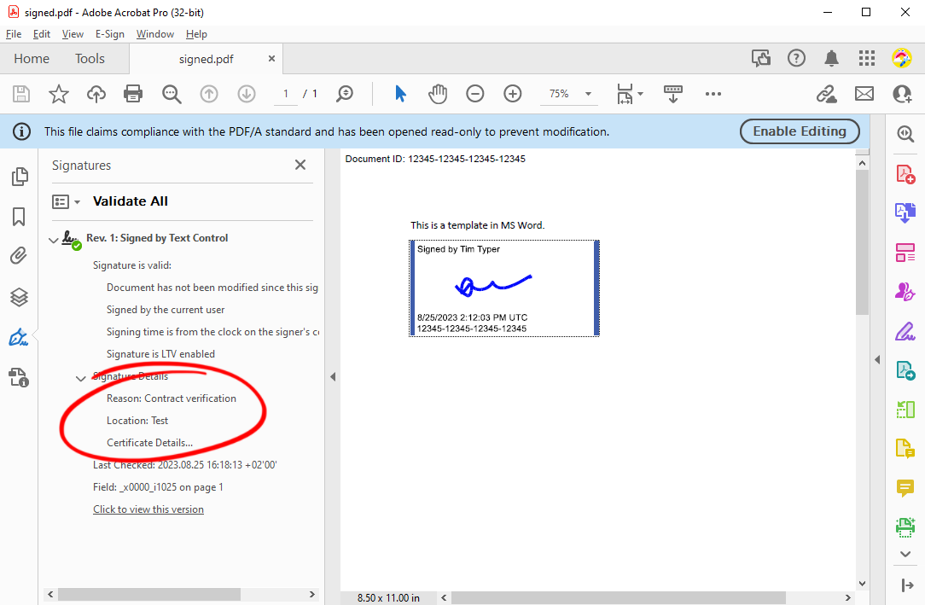The height and width of the screenshot is (605, 925).
Task: Show more tools chevron in right pane
Action: click(x=905, y=554)
